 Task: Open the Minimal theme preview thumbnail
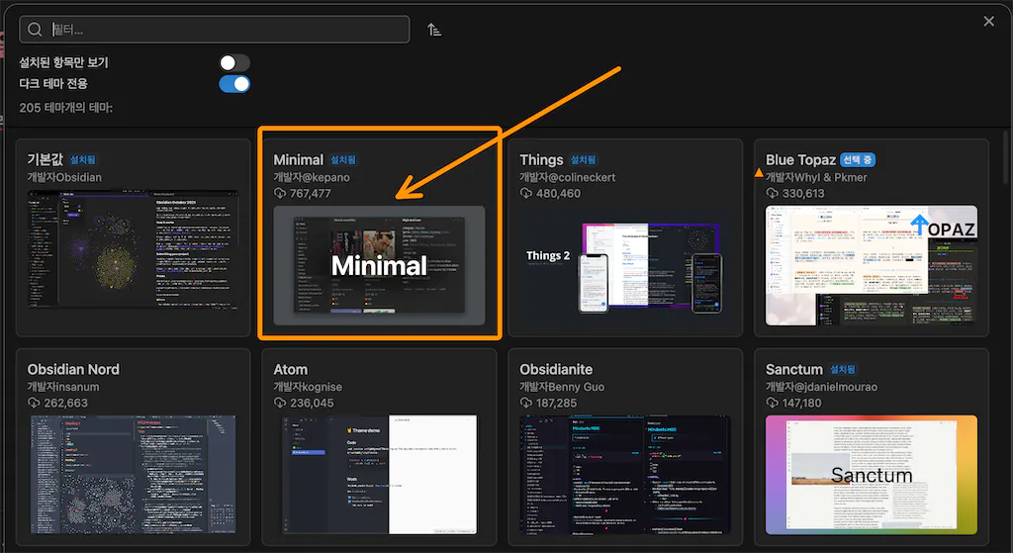point(380,264)
